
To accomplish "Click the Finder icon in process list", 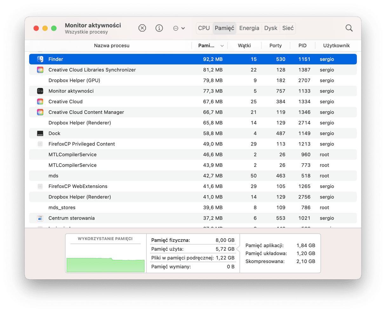I will pyautogui.click(x=40, y=59).
